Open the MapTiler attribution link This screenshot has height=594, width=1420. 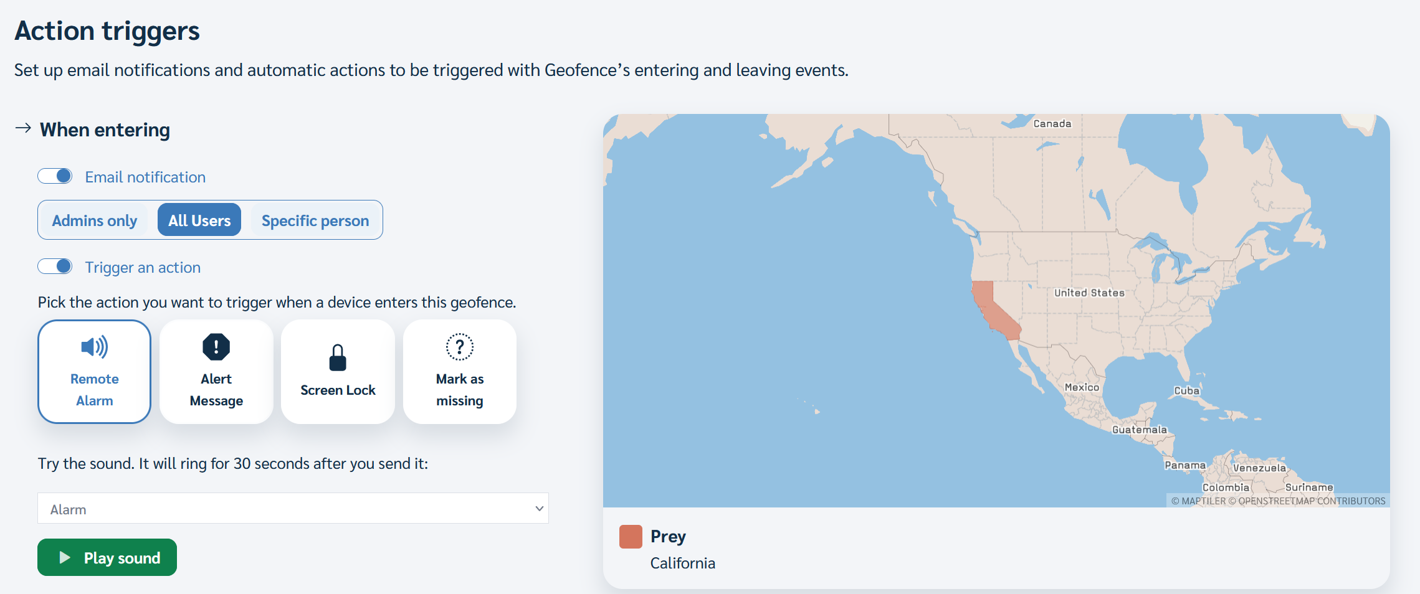[1198, 501]
